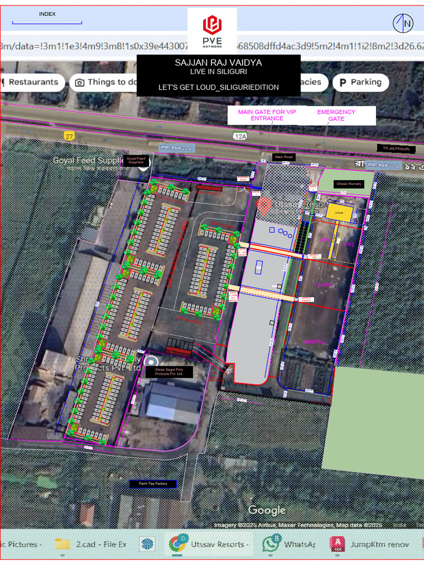The height and width of the screenshot is (565, 424).
Task: Click the highway 27 route shield
Action: tap(69, 136)
